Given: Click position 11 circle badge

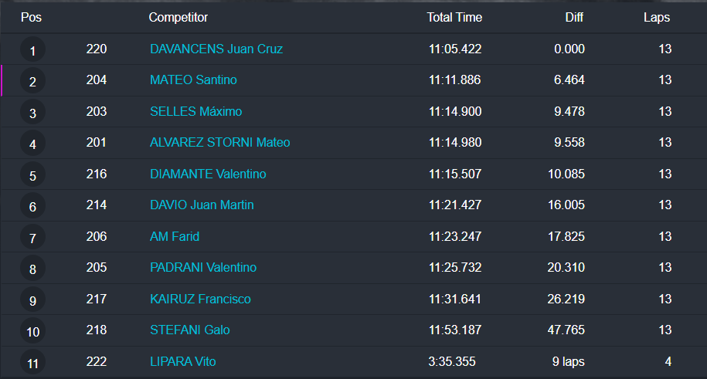Looking at the screenshot, I should point(32,363).
